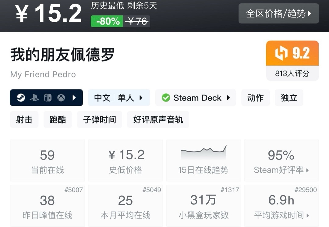Image resolution: width=329 pixels, height=227 pixels.
Task: Open the 跑酷 parkour tag
Action: tap(58, 120)
